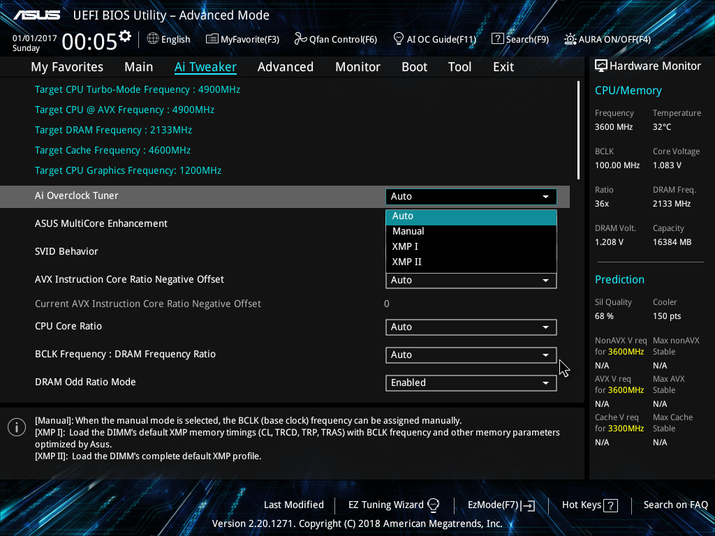Click the info icon beside the help text

coord(17,427)
